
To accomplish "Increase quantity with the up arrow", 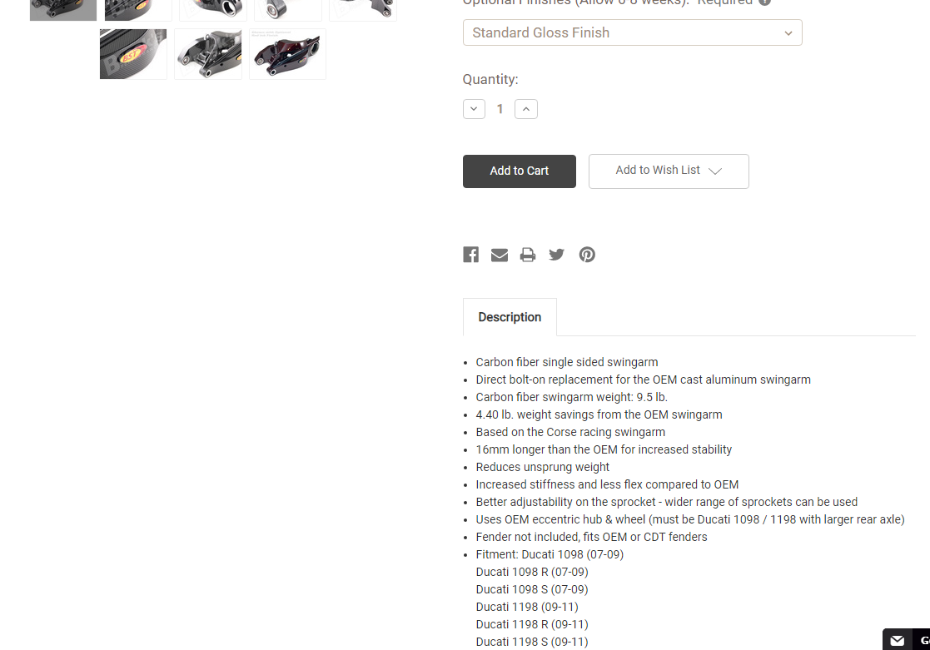I will (x=526, y=109).
